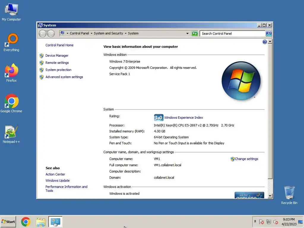This screenshot has width=304, height=228.
Task: Open Windows Experience Index link
Action: (x=183, y=118)
